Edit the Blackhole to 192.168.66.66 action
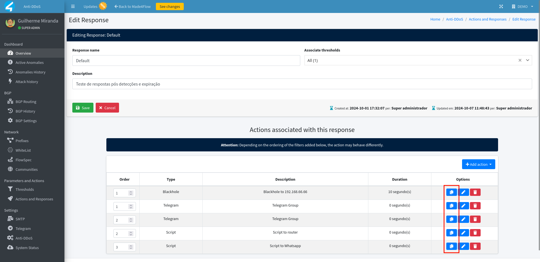This screenshot has height=262, width=540. coord(463,192)
